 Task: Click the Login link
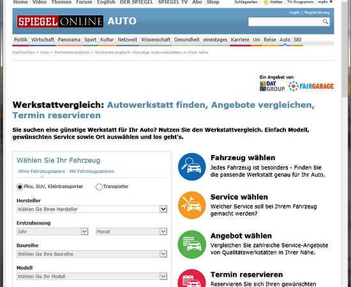tap(294, 13)
